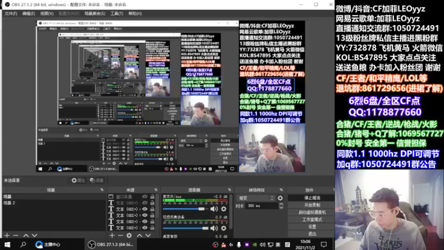Open the 帮助(H) menu
Viewport: 444px width, 250px height.
(135, 13)
